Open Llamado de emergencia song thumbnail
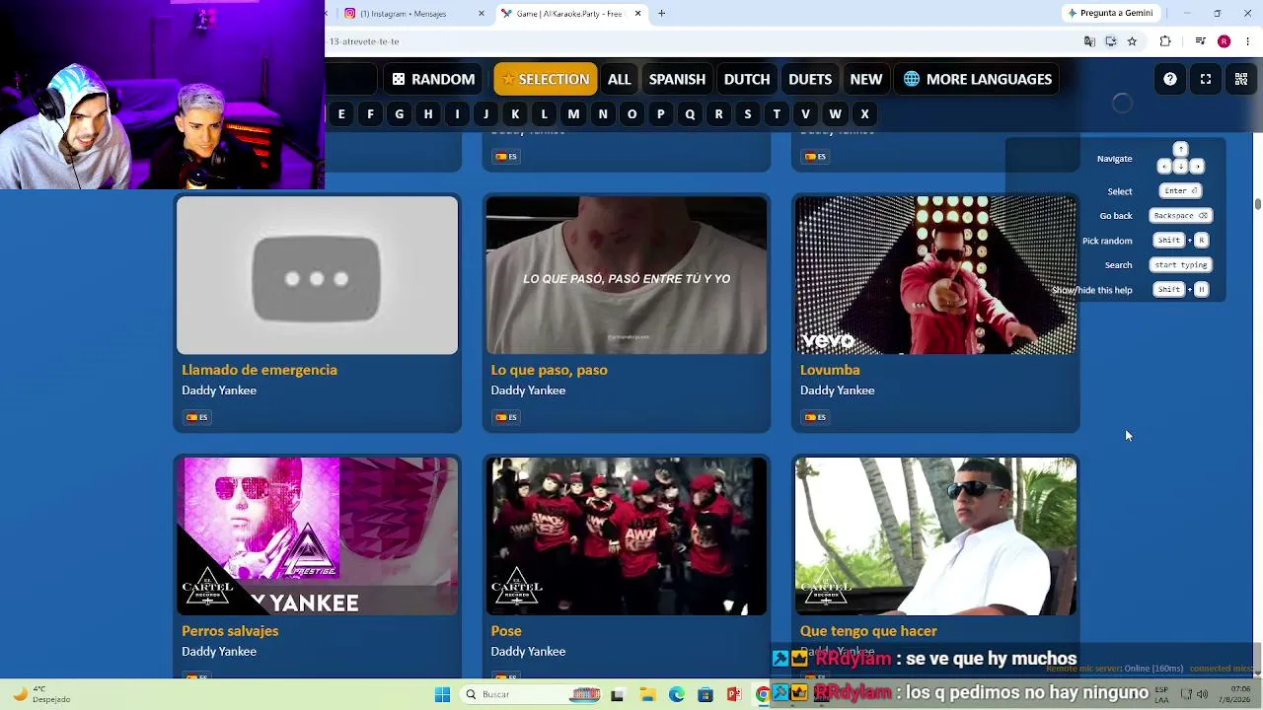 point(317,275)
